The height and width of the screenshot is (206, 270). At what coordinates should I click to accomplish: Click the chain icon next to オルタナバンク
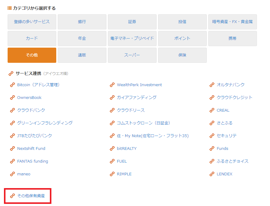tap(212, 85)
